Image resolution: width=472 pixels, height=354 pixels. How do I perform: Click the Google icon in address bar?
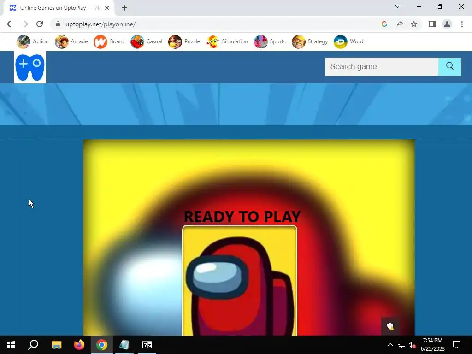pos(384,24)
